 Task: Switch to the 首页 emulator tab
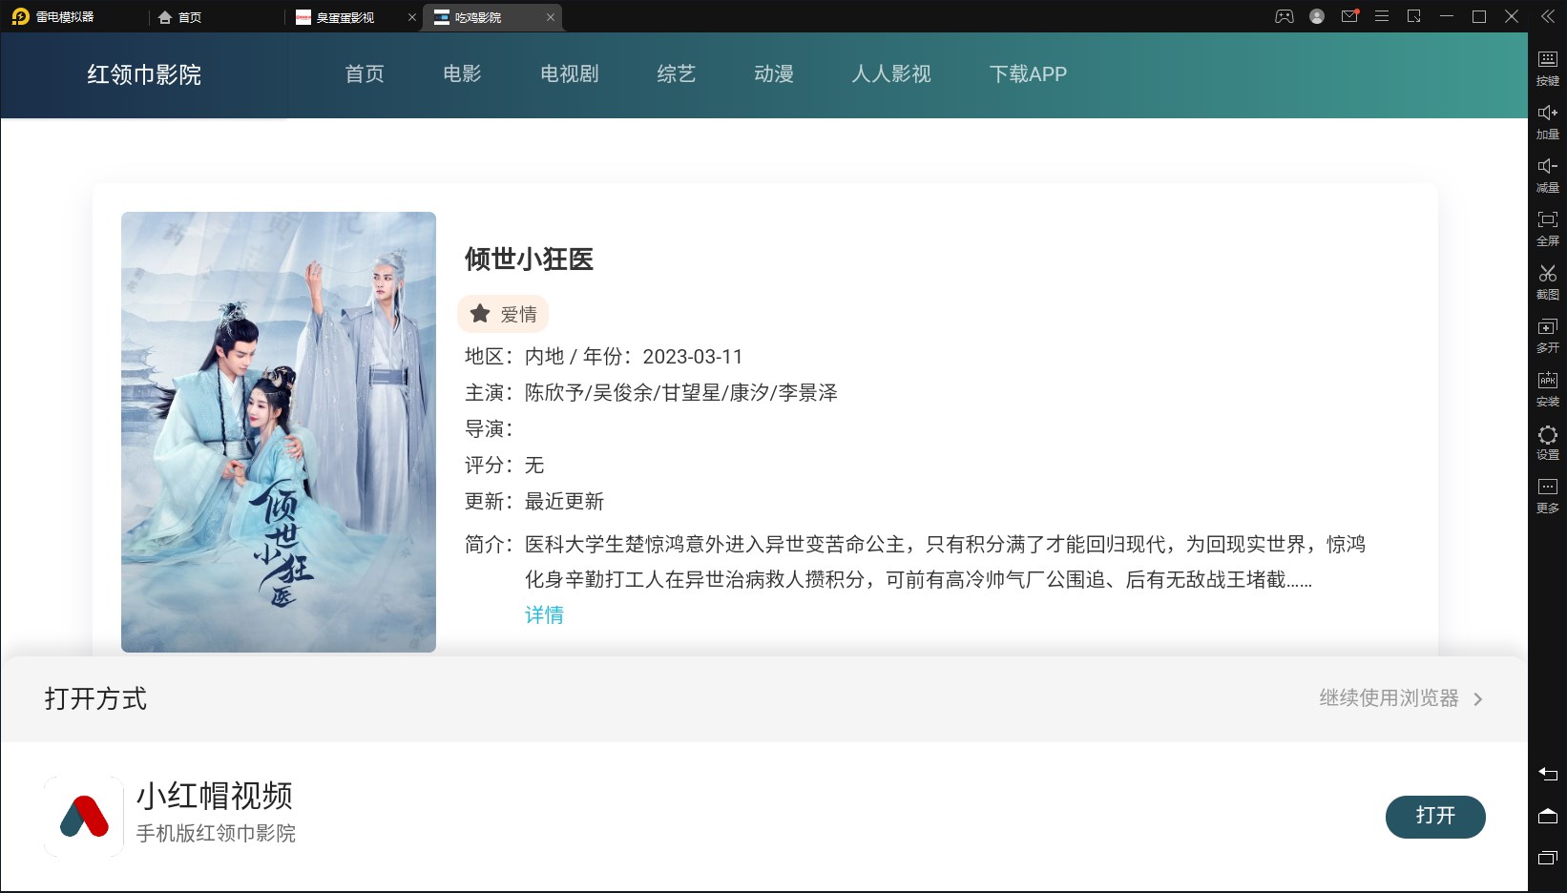coord(180,17)
